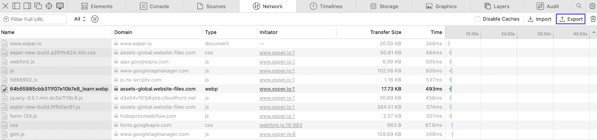
Task: Switch to the Timelines tab
Action: point(326,6)
